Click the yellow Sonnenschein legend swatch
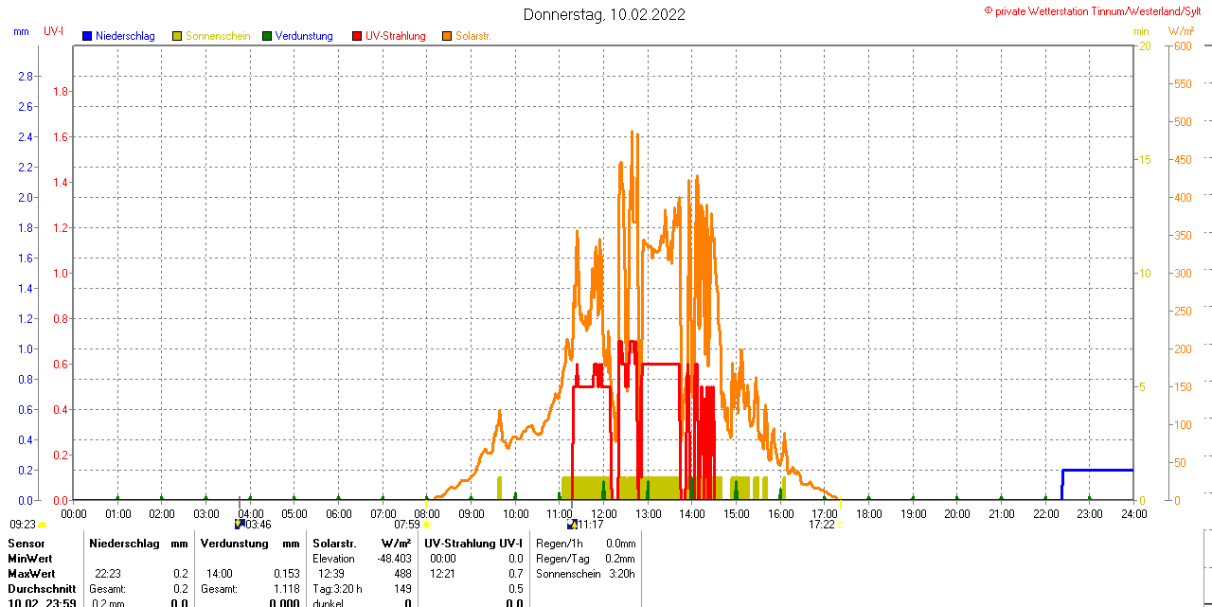This screenshot has width=1212, height=607. click(x=177, y=36)
